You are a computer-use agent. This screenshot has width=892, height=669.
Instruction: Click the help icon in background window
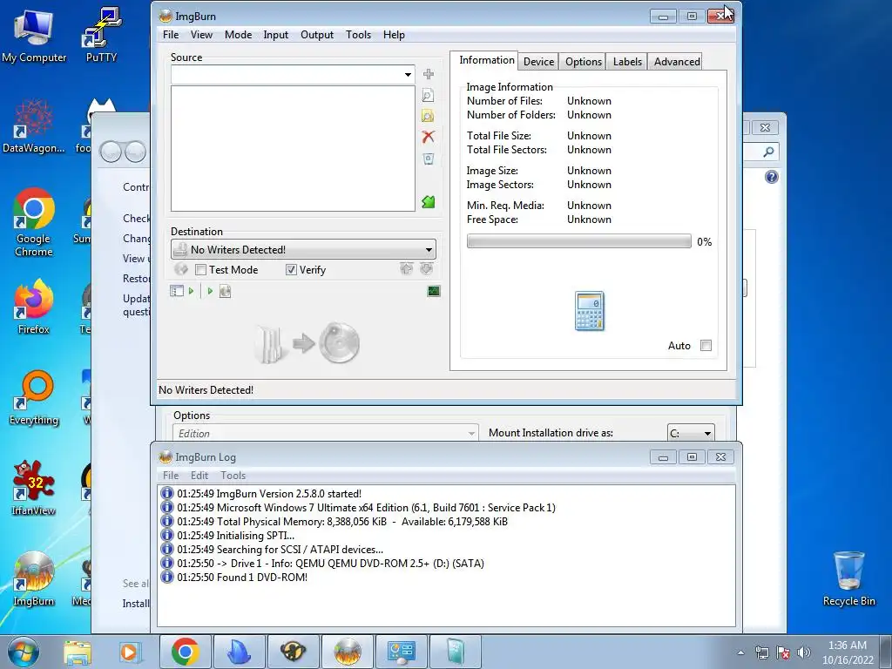pyautogui.click(x=772, y=177)
